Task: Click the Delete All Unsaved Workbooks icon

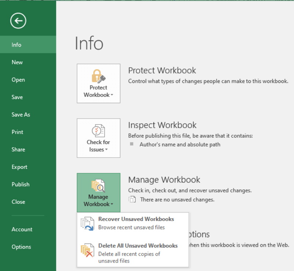Action: click(x=87, y=249)
